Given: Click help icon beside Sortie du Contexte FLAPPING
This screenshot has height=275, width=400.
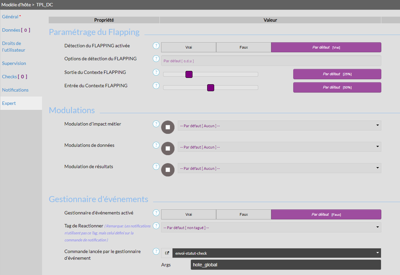Looking at the screenshot, I should coord(156,72).
